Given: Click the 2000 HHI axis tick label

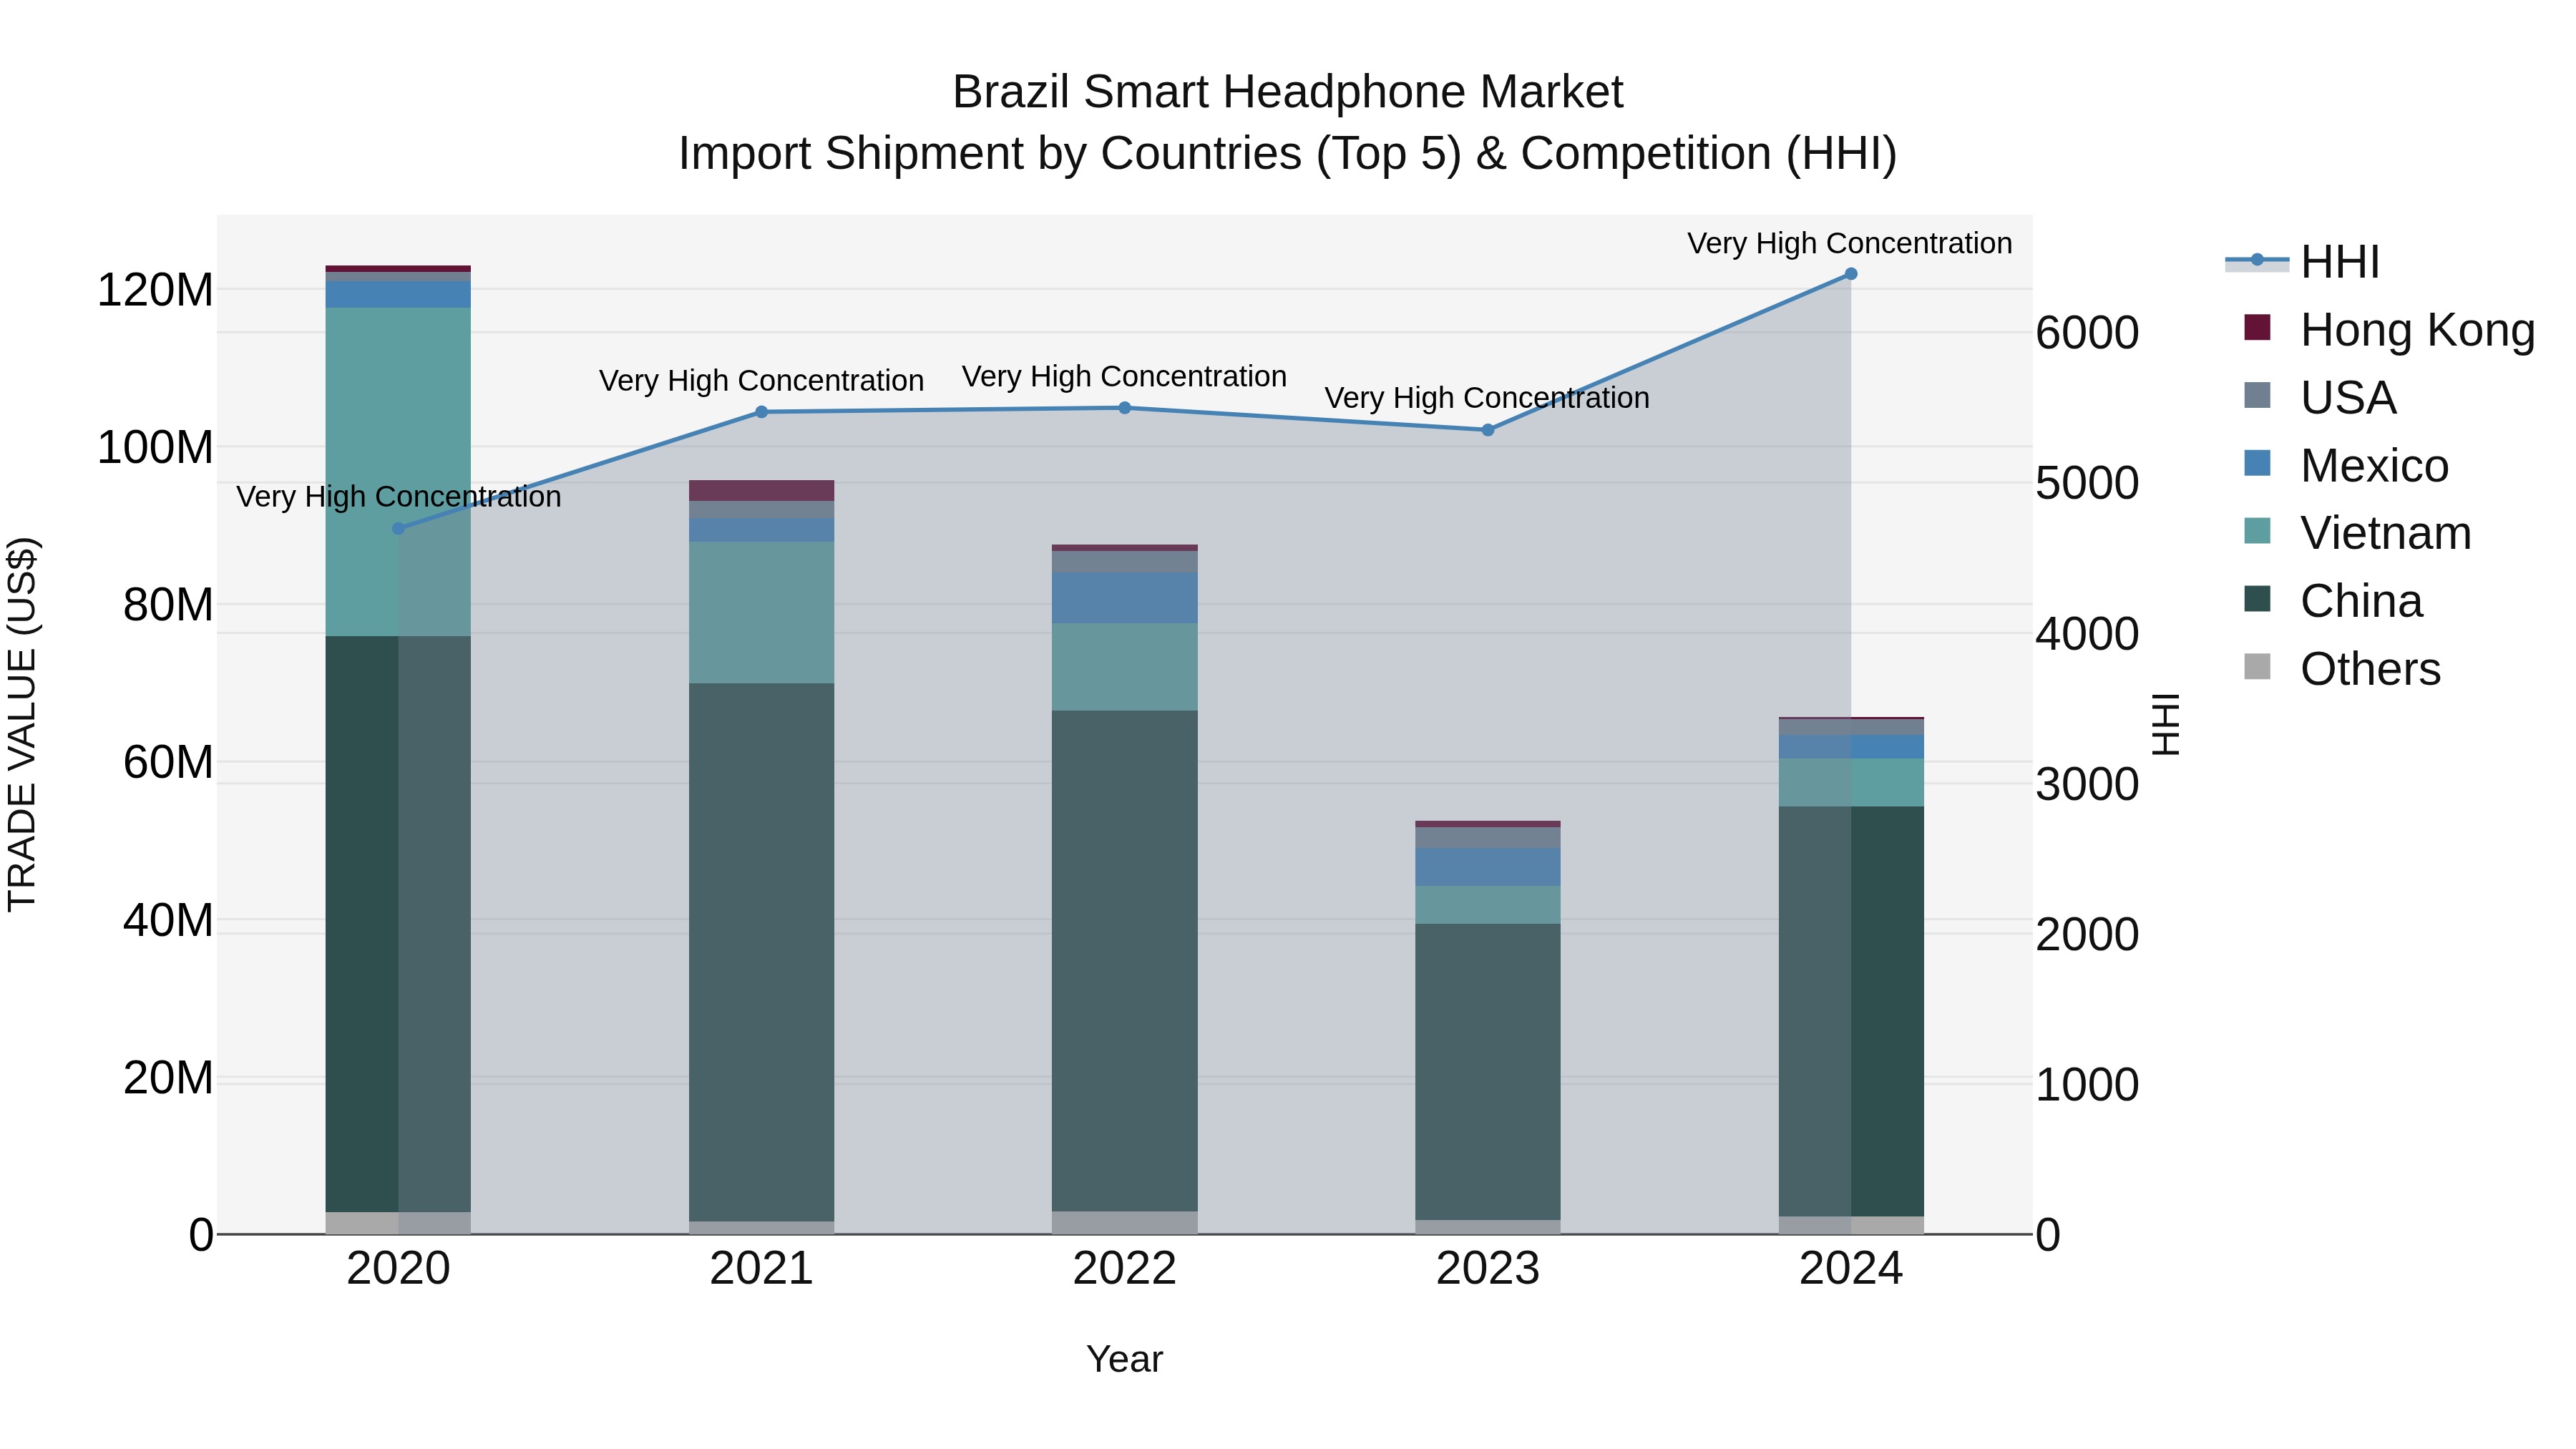Looking at the screenshot, I should coord(2087,935).
